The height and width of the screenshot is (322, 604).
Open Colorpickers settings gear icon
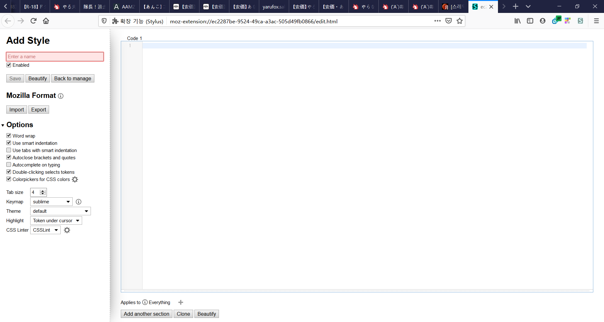coord(75,179)
